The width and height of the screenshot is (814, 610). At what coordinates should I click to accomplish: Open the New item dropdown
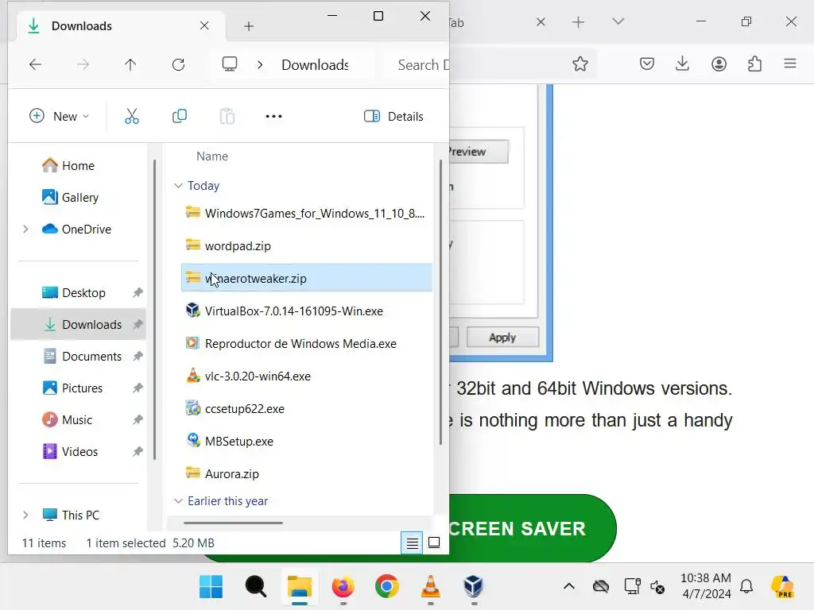[x=59, y=116]
